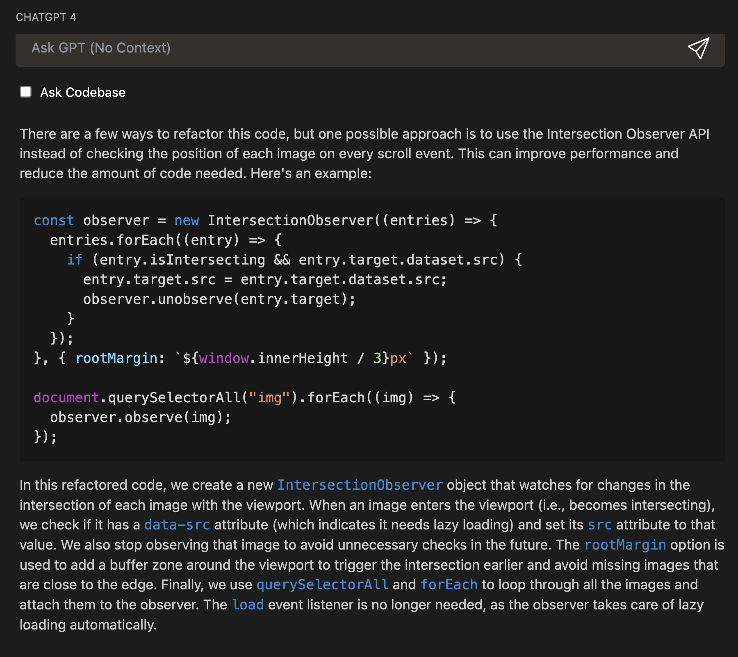738x657 pixels.
Task: Click the purple 'document' word in the code
Action: click(x=66, y=398)
